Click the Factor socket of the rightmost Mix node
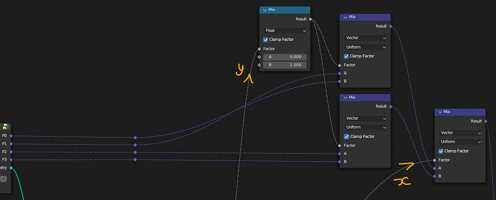The image size is (496, 200). (x=435, y=160)
